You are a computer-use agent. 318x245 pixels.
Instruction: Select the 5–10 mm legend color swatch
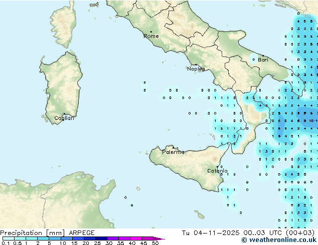(x=55, y=238)
